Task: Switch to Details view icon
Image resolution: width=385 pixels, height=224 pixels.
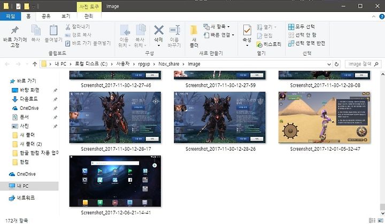Action: coord(372,220)
